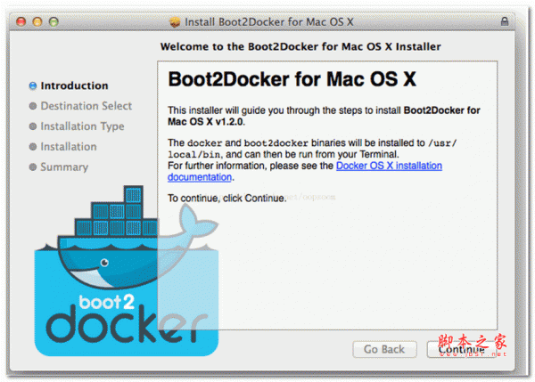The image size is (535, 382).
Task: Open the Docker OS X installation documentation link
Action: coord(389,166)
